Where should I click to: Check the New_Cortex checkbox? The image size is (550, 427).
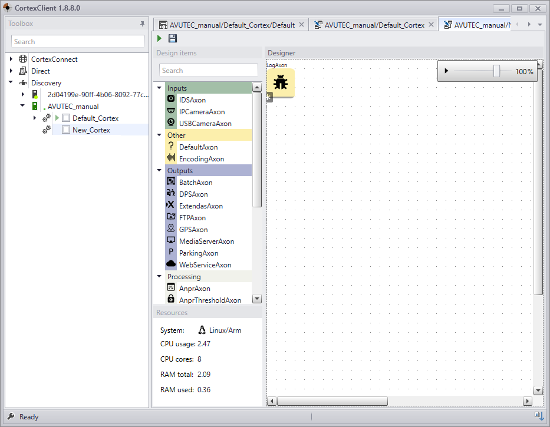(66, 130)
